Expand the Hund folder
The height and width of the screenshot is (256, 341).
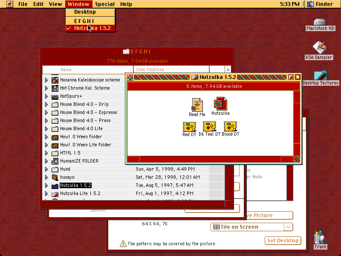[46, 169]
